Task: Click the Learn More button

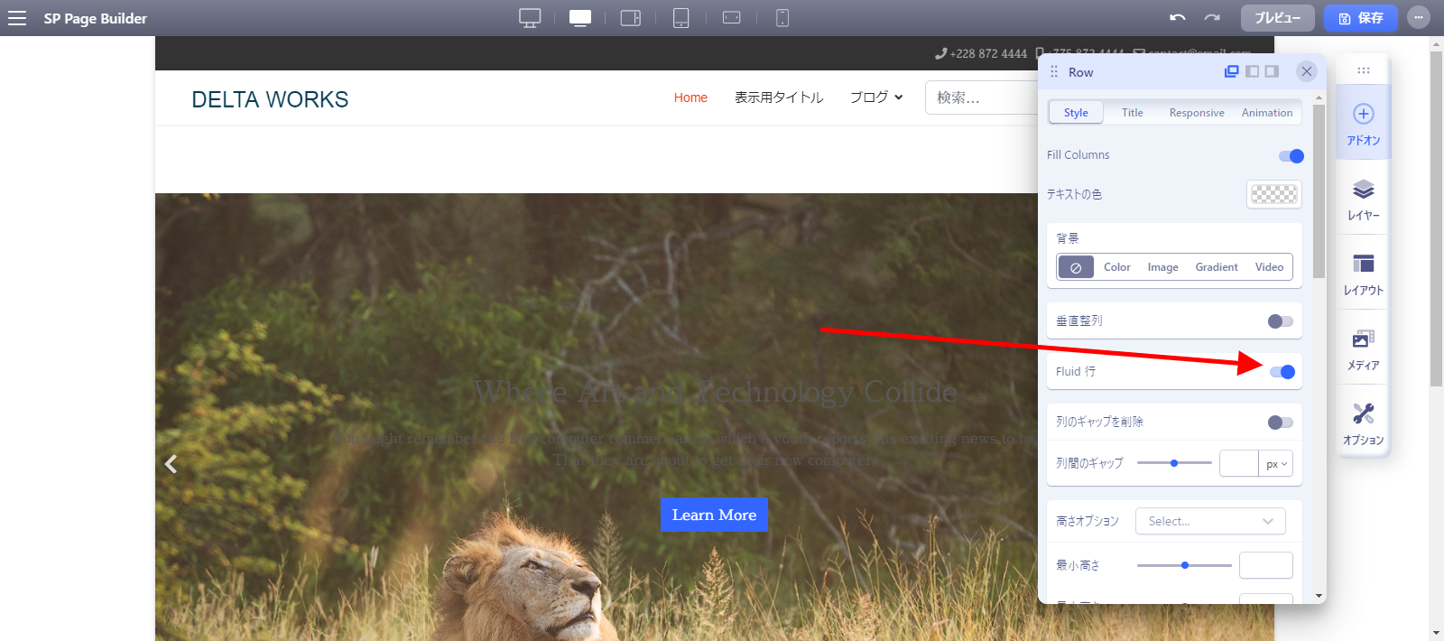Action: [714, 515]
